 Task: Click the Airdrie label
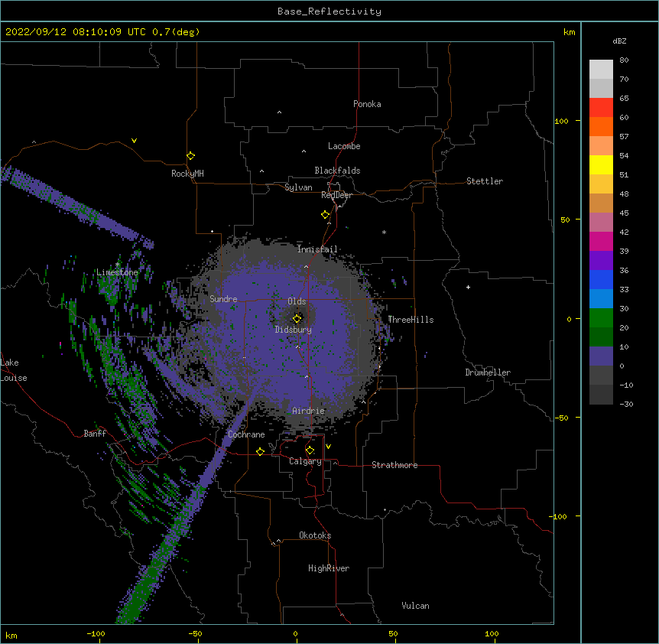(309, 411)
